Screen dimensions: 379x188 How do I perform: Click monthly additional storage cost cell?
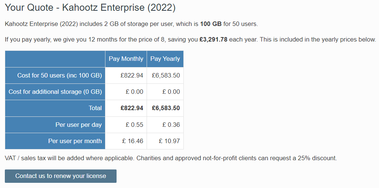pyautogui.click(x=134, y=92)
